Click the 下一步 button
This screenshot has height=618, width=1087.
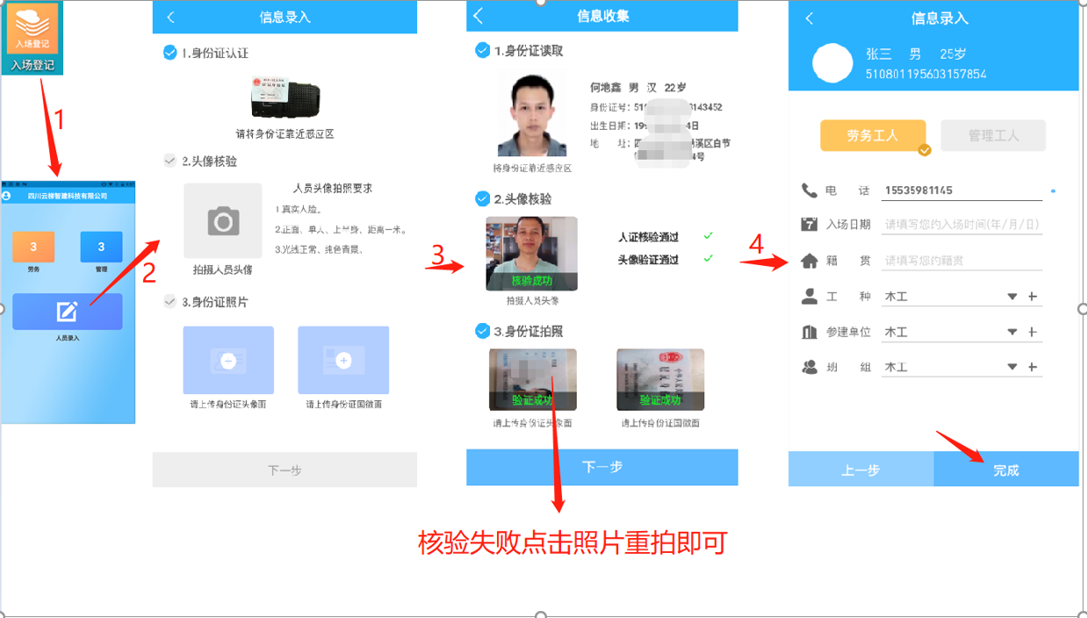click(x=601, y=467)
